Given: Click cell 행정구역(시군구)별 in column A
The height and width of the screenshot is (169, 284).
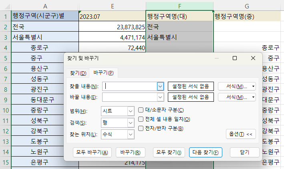Looking at the screenshot, I should point(45,16).
